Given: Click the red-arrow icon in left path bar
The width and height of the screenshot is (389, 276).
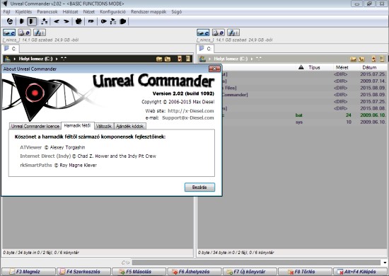Looking at the screenshot, I should (180, 59).
